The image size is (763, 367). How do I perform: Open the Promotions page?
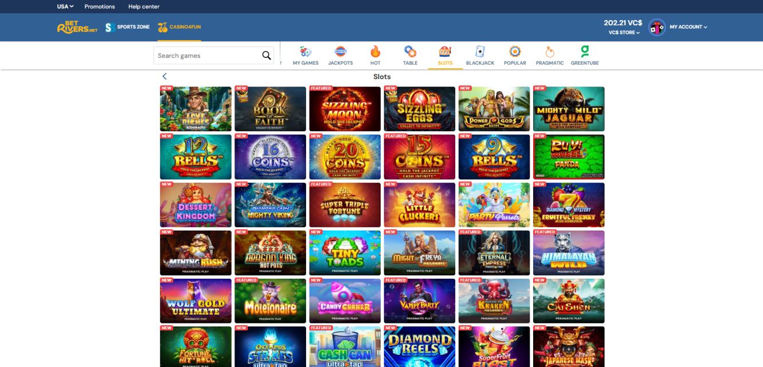(100, 6)
